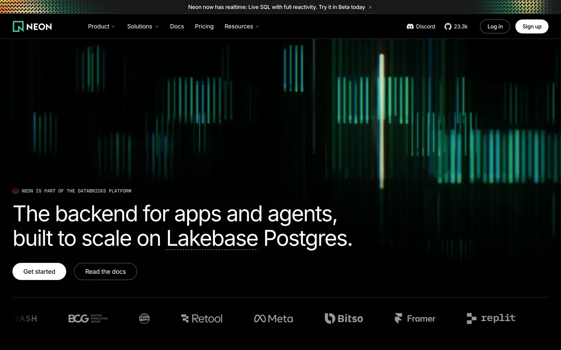Viewport: 561px width, 350px height.
Task: Click the arrow in the announcement banner
Action: pyautogui.click(x=370, y=7)
